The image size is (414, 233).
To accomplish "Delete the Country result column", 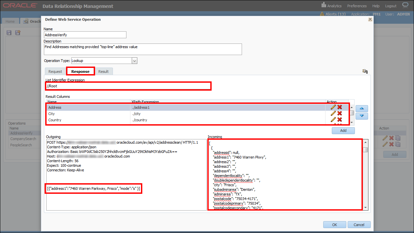I will pyautogui.click(x=339, y=120).
